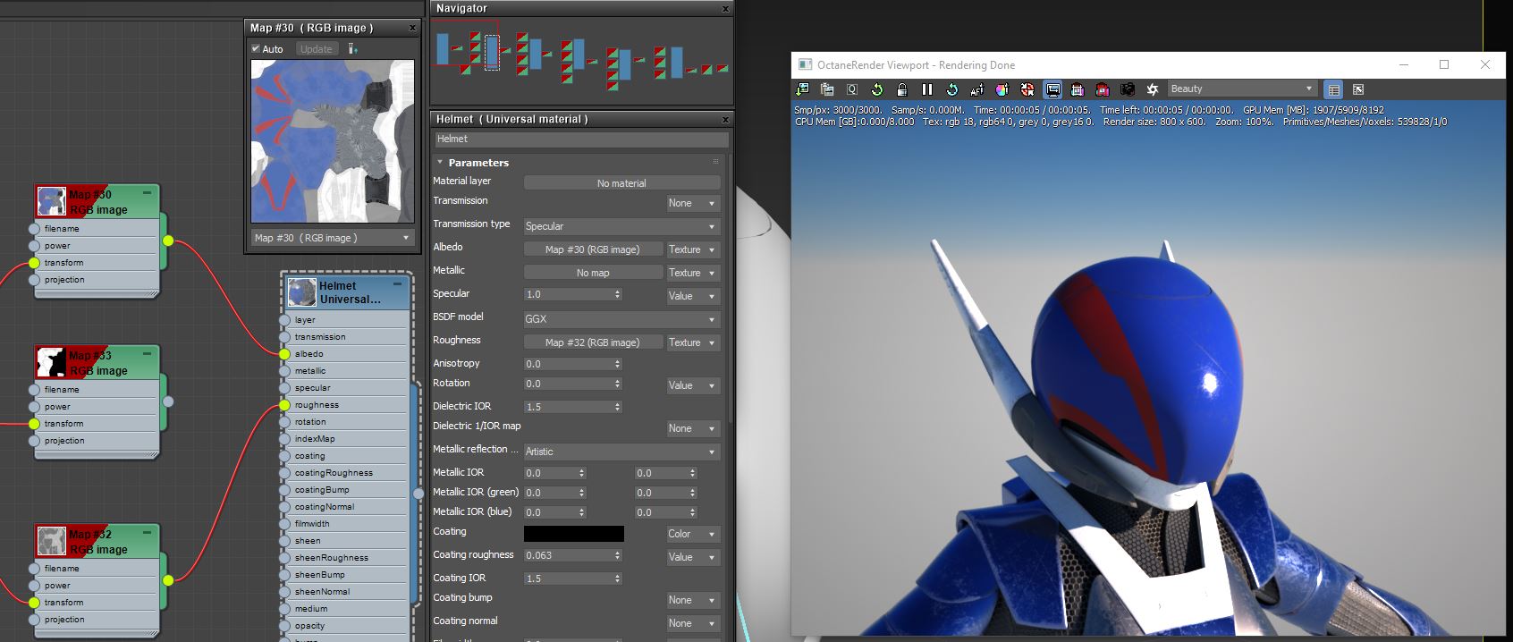Click the Helmet material name field
This screenshot has height=642, width=1513.
(x=581, y=139)
